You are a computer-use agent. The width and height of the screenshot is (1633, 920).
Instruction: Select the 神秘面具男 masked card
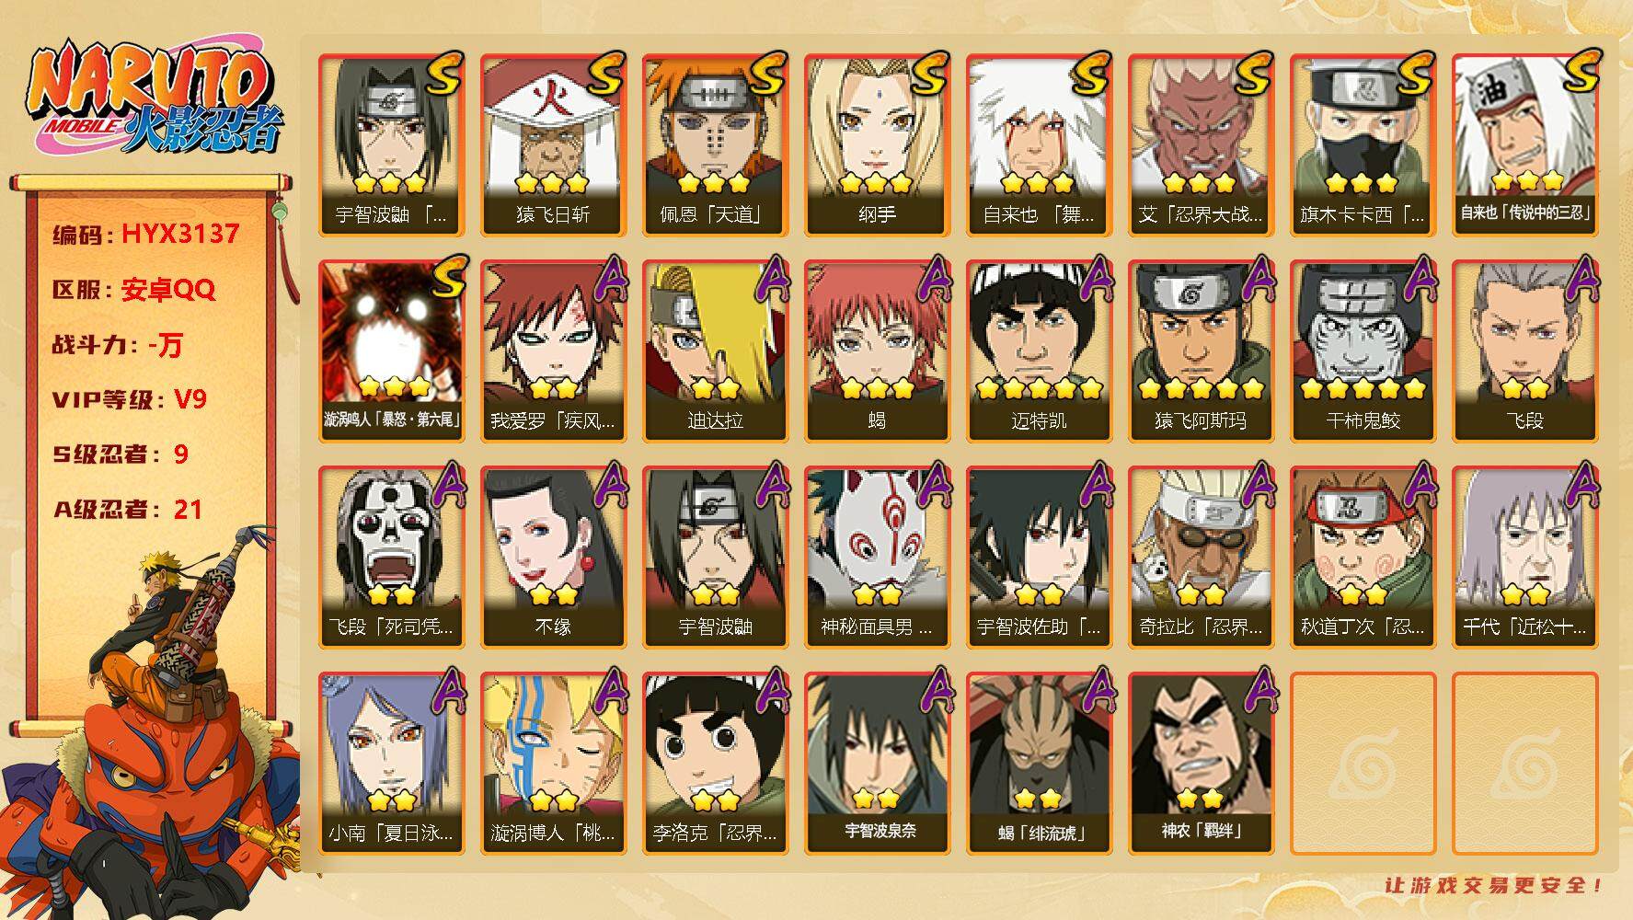pyautogui.click(x=877, y=558)
